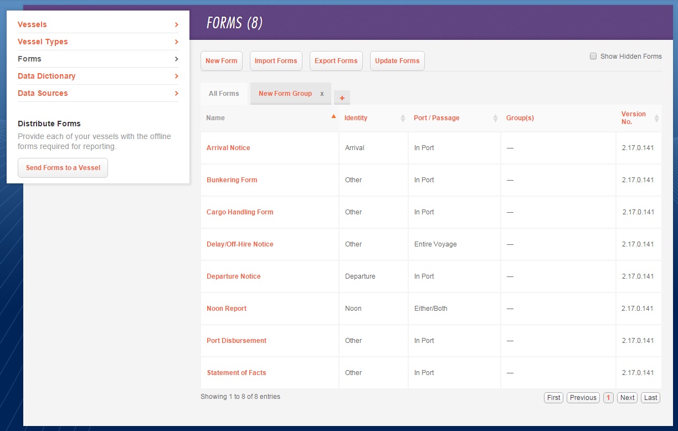
Task: Enable the Show Hidden Forms checkbox
Action: [593, 55]
